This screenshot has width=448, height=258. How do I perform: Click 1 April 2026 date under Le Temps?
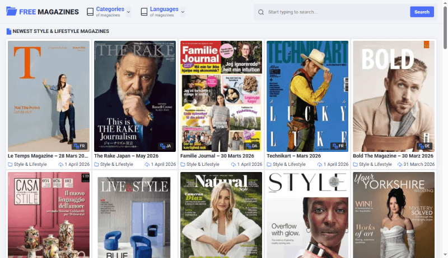pyautogui.click(x=77, y=164)
